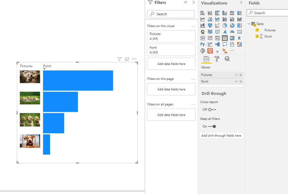Select the card visual with 123
The image size is (288, 194).
[x=239, y=32]
